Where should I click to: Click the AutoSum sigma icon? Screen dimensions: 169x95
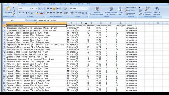[x=140, y=8]
